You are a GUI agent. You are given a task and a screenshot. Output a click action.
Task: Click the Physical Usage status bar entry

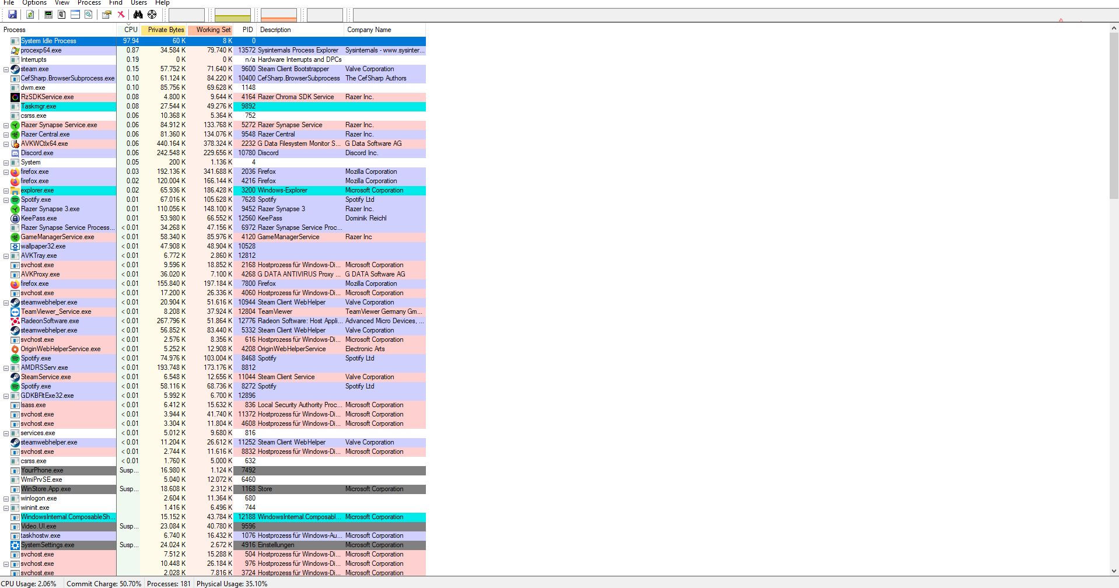pyautogui.click(x=232, y=583)
